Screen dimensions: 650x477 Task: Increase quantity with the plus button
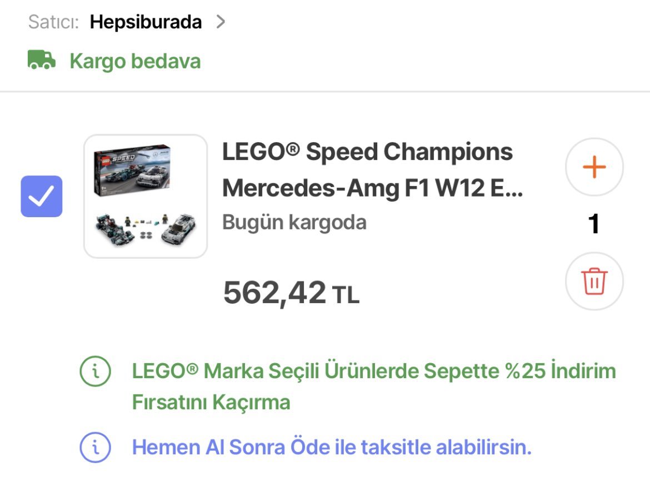(594, 167)
